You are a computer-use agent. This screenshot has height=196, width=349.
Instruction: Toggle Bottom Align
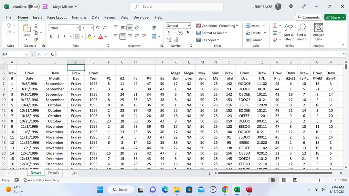pos(130,27)
